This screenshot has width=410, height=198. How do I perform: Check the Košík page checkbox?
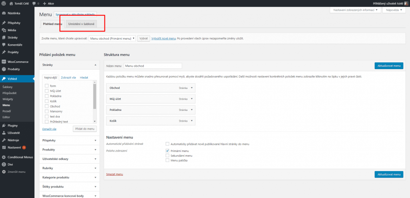click(46, 101)
